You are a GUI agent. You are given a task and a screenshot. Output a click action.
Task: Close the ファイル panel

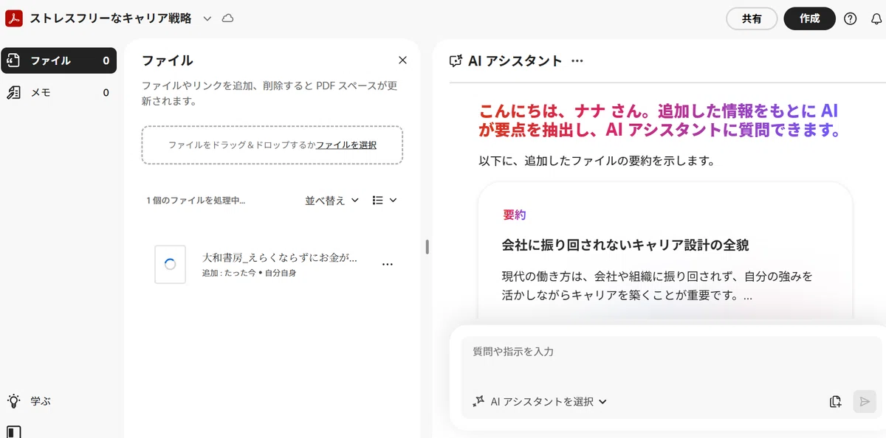click(x=402, y=60)
